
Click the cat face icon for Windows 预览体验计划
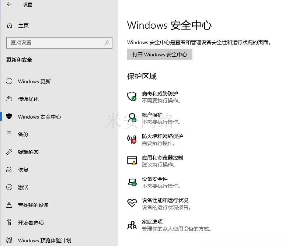coord(9,240)
